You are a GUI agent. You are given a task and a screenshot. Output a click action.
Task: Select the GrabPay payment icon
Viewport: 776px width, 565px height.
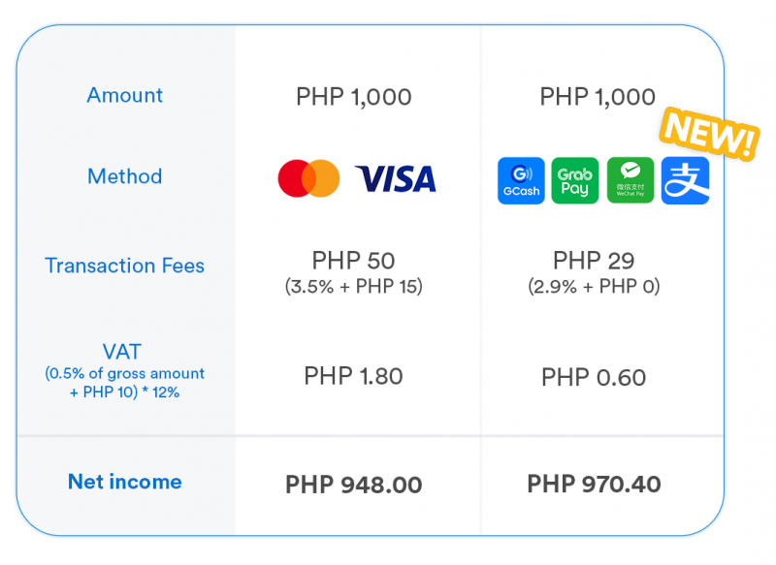pos(575,180)
